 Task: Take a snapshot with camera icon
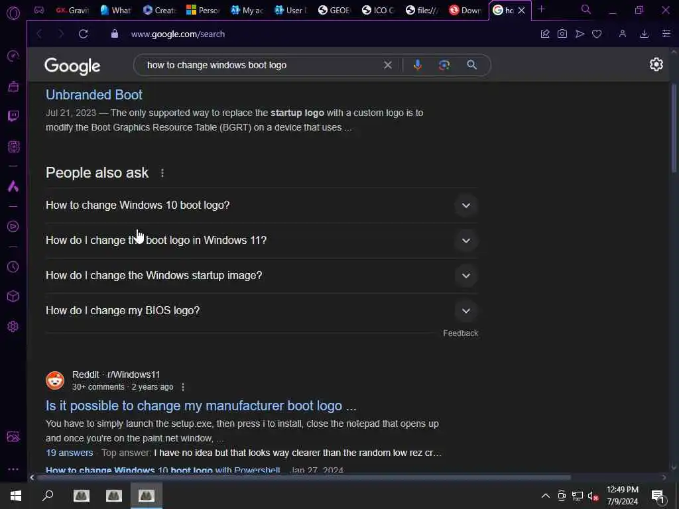tap(562, 34)
